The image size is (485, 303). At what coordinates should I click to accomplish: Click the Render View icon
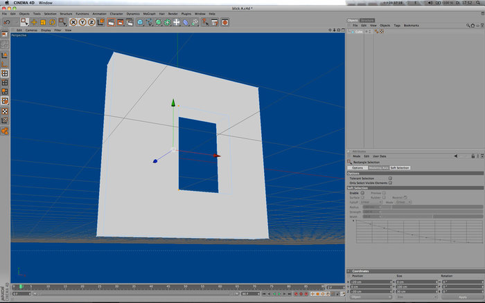112,22
